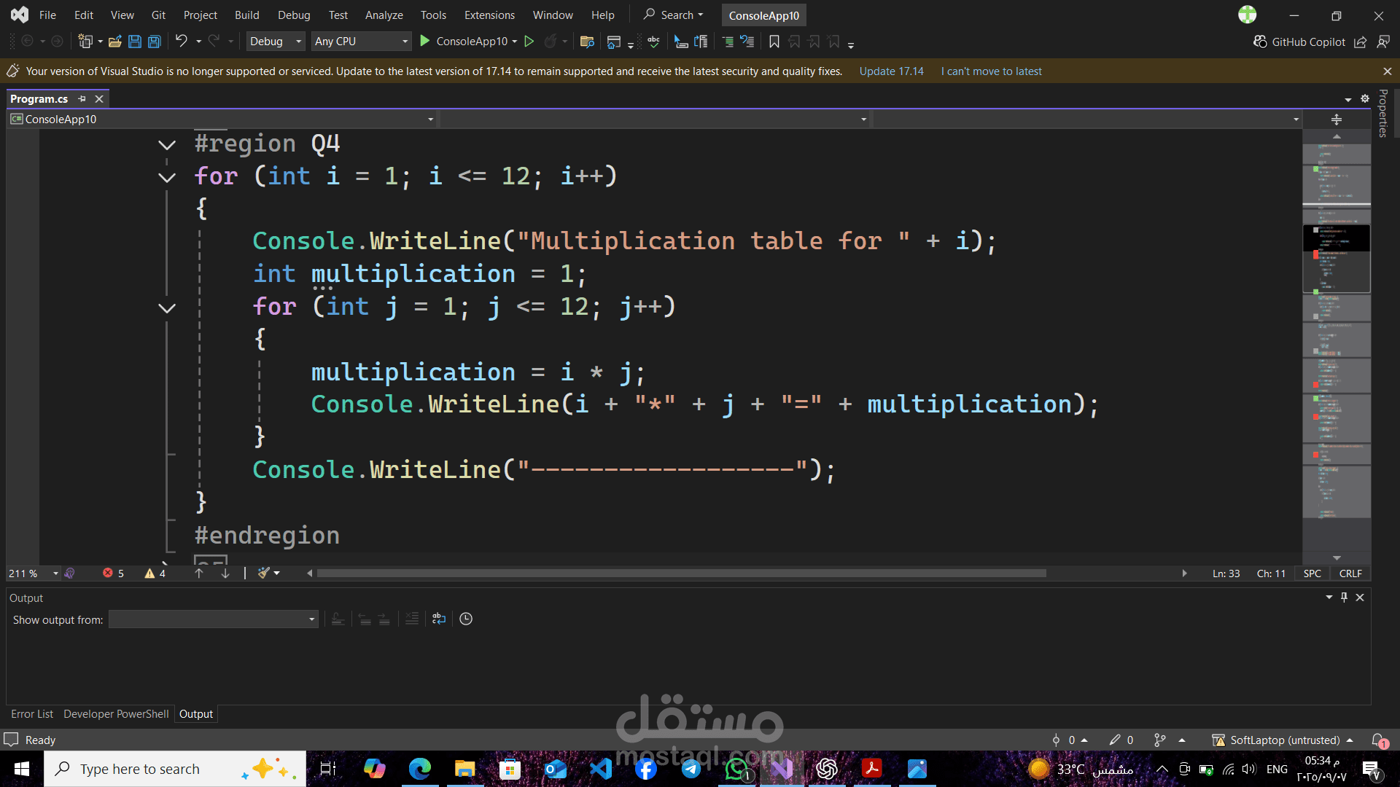The height and width of the screenshot is (787, 1400).
Task: Click the Send Feedback icon at top right
Action: [1383, 42]
